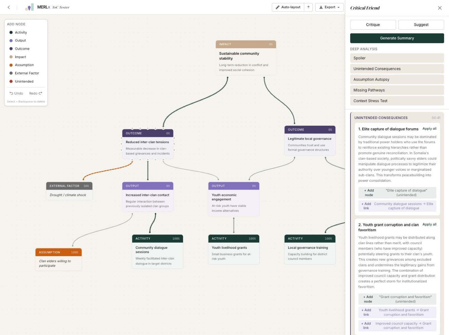Click the 00:41 timer text
Screen dimensions: 449x335
[x=436, y=118]
